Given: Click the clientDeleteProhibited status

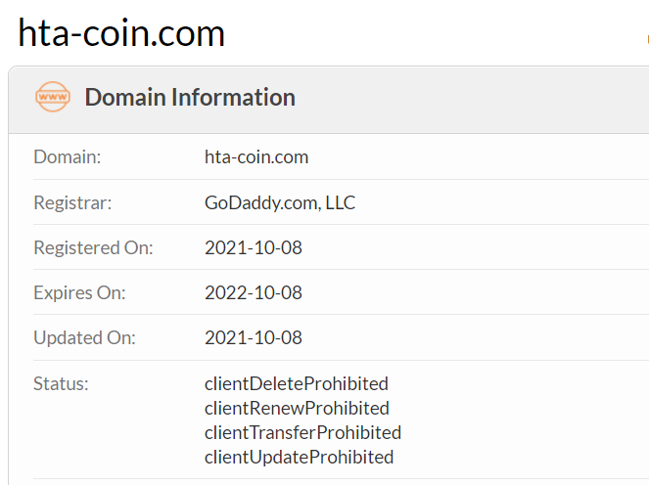Looking at the screenshot, I should click(297, 383).
